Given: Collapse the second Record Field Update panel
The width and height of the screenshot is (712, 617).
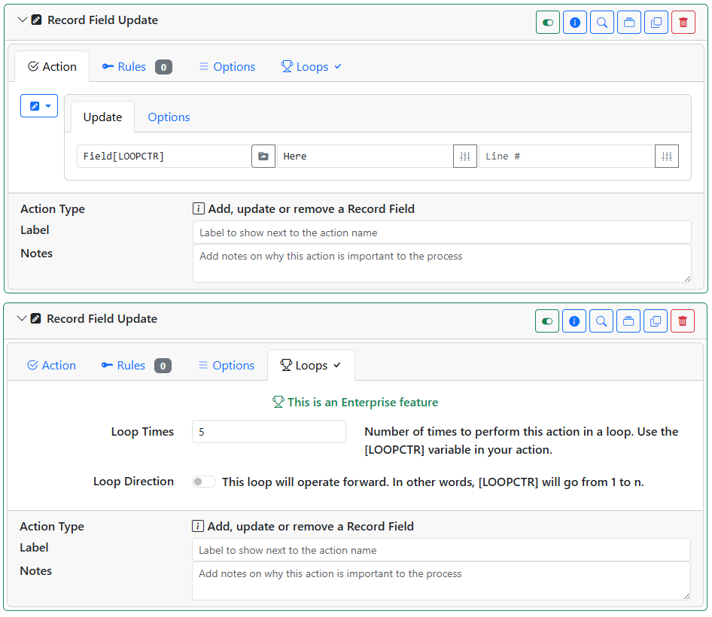Looking at the screenshot, I should tap(21, 319).
